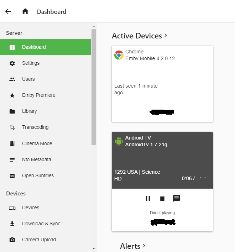Open Settings in the sidebar
Screen dimensions: 235x252
click(x=45, y=63)
